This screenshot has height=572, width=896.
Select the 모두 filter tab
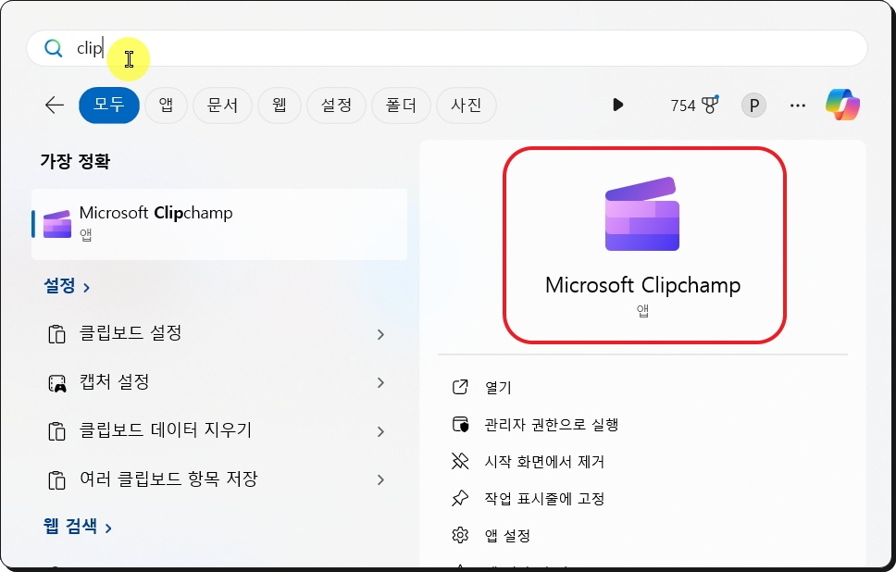(108, 106)
